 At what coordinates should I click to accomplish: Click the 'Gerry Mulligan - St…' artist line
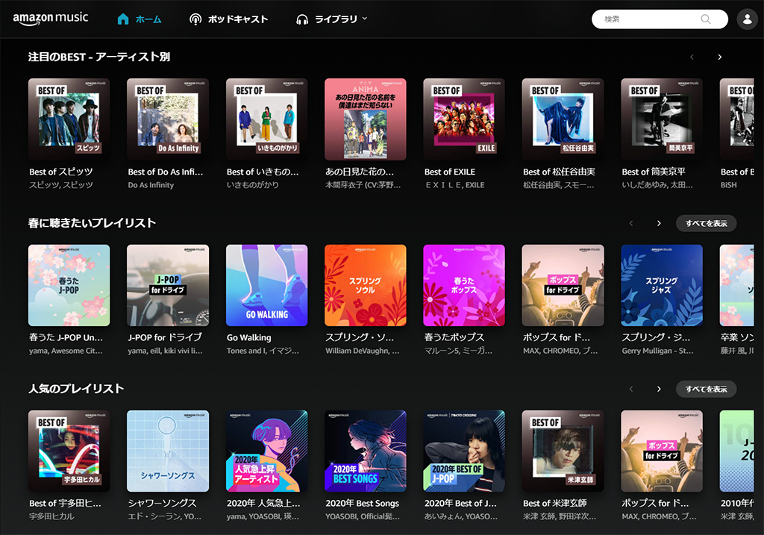tap(657, 351)
